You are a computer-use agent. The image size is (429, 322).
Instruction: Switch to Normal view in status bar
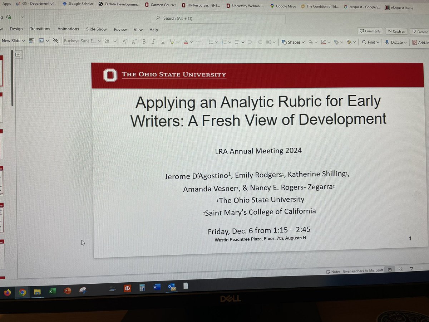point(390,270)
